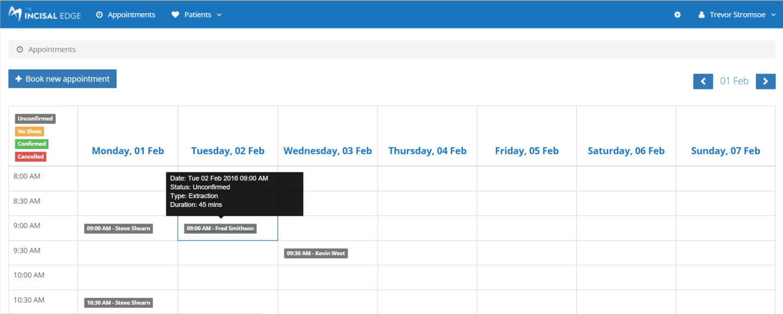Open the settings gear icon

pos(678,15)
